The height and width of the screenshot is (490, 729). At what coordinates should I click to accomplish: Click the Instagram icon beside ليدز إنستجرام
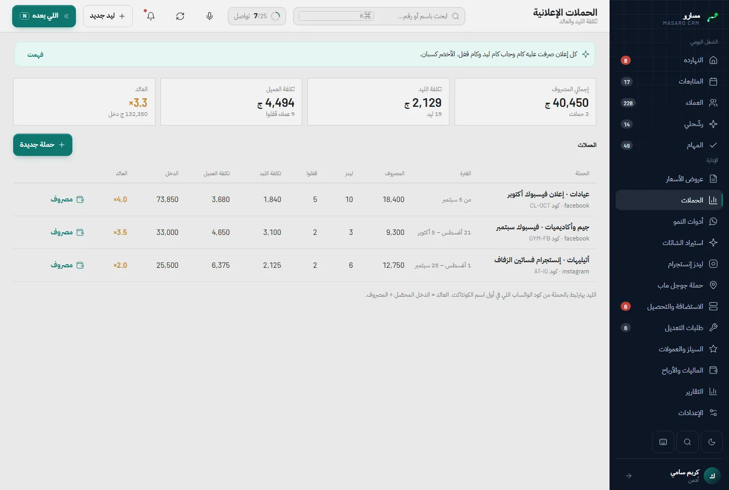tap(713, 264)
